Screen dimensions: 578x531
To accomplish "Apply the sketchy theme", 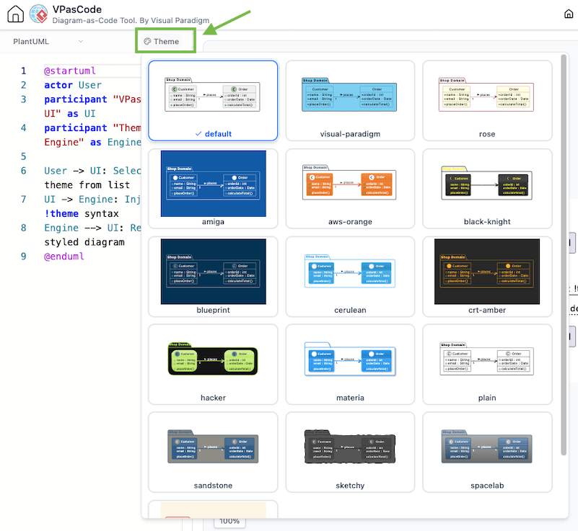I will [350, 452].
